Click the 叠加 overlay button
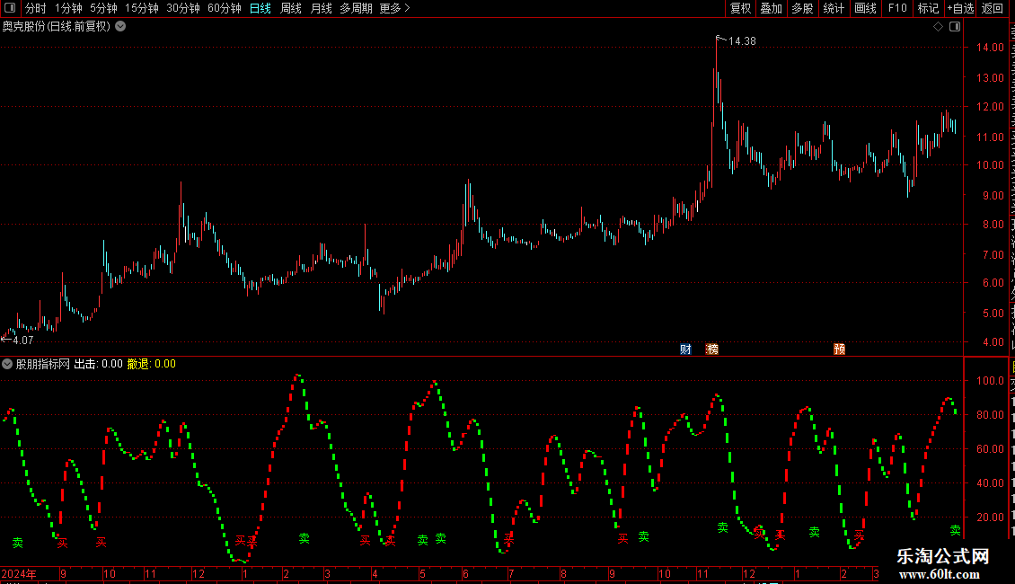This screenshot has width=1015, height=584. click(772, 8)
